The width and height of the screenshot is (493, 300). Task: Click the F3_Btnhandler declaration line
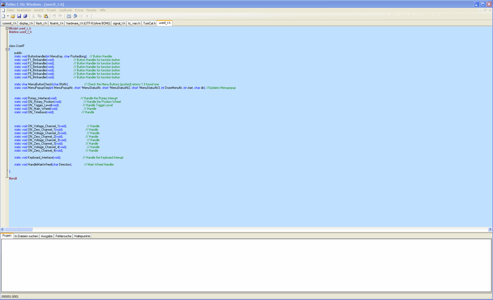(34, 67)
